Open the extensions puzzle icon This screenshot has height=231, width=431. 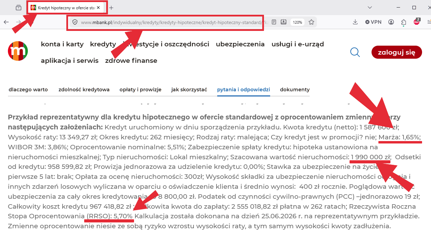pos(404,22)
